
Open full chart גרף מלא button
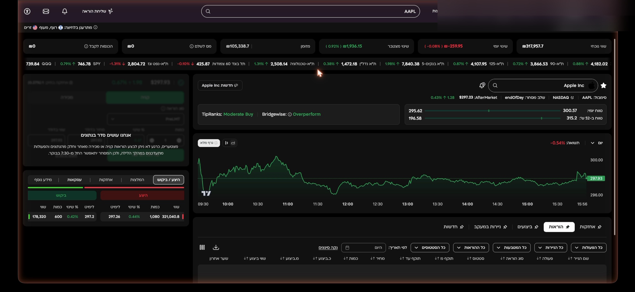click(x=209, y=143)
